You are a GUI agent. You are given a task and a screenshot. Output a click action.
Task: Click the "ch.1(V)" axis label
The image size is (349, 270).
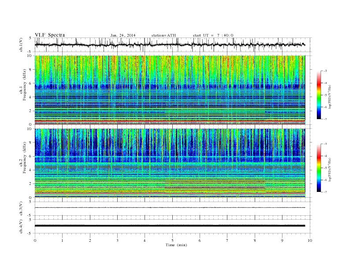(x=21, y=45)
